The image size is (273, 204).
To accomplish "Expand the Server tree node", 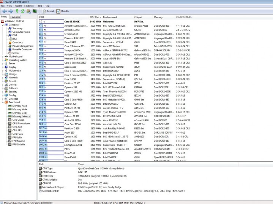I will (3, 64).
